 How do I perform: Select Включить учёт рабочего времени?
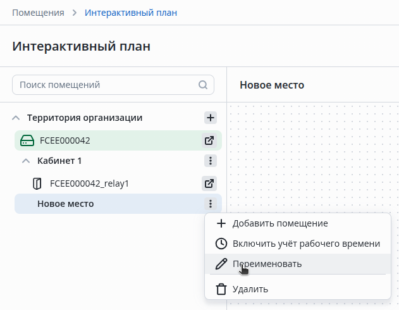(306, 244)
